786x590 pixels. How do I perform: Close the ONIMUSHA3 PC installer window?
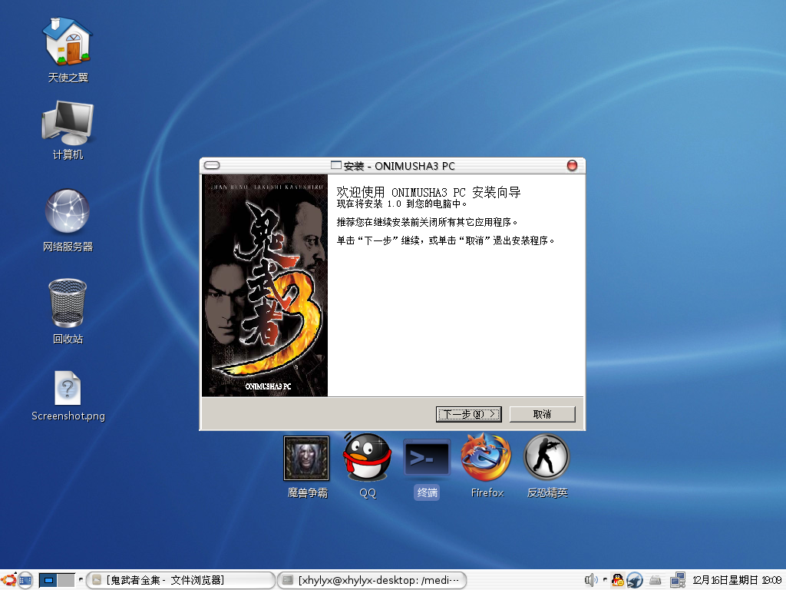pyautogui.click(x=572, y=166)
